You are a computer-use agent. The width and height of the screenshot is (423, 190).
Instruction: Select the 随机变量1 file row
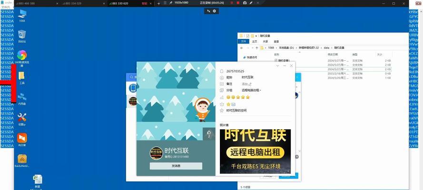pos(332,60)
